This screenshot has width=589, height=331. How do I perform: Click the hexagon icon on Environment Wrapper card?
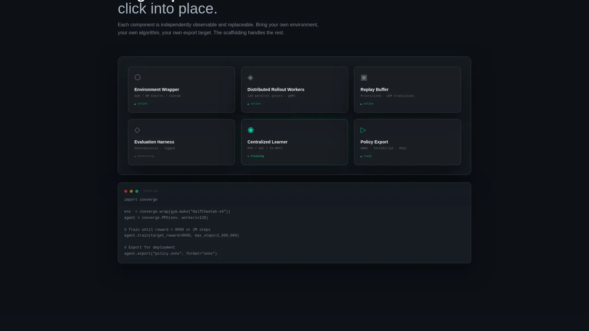[x=137, y=78]
